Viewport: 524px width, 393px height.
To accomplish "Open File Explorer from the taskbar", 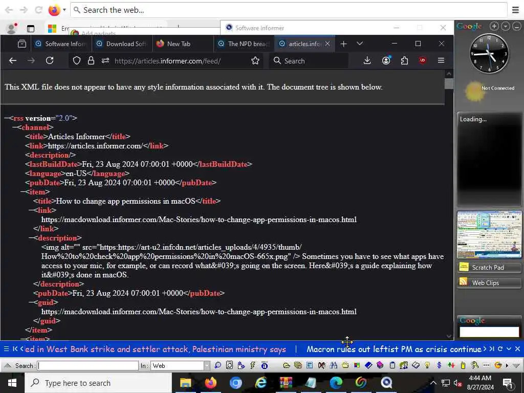I will pyautogui.click(x=185, y=383).
